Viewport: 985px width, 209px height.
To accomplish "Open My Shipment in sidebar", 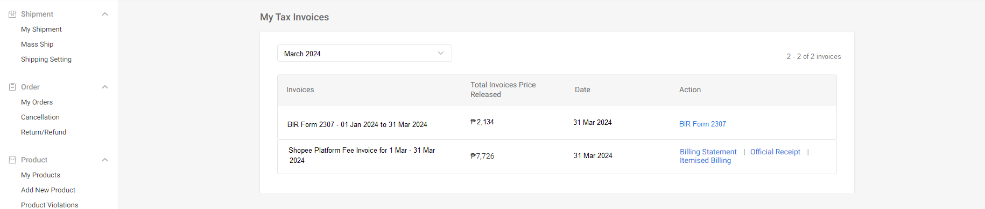I will click(x=41, y=29).
